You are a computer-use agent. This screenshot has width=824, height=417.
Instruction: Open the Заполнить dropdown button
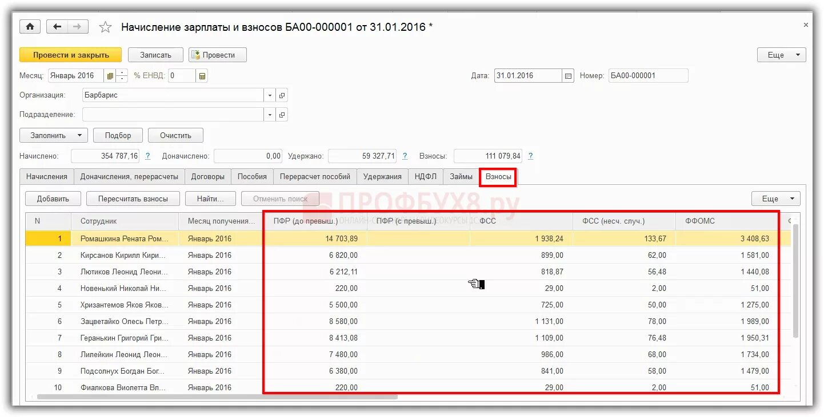pyautogui.click(x=53, y=136)
